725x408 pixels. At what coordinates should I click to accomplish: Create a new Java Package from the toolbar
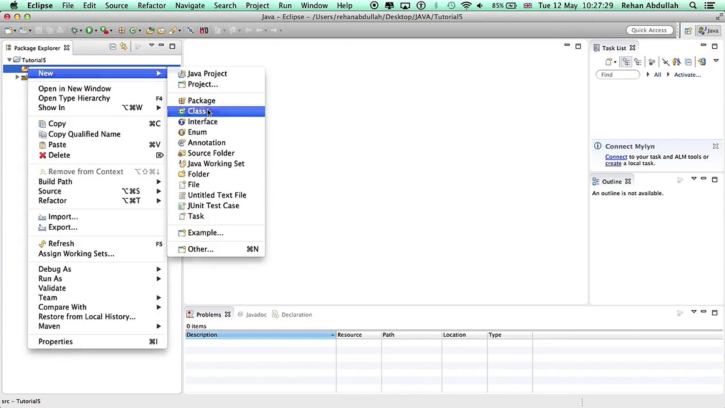tap(122, 30)
